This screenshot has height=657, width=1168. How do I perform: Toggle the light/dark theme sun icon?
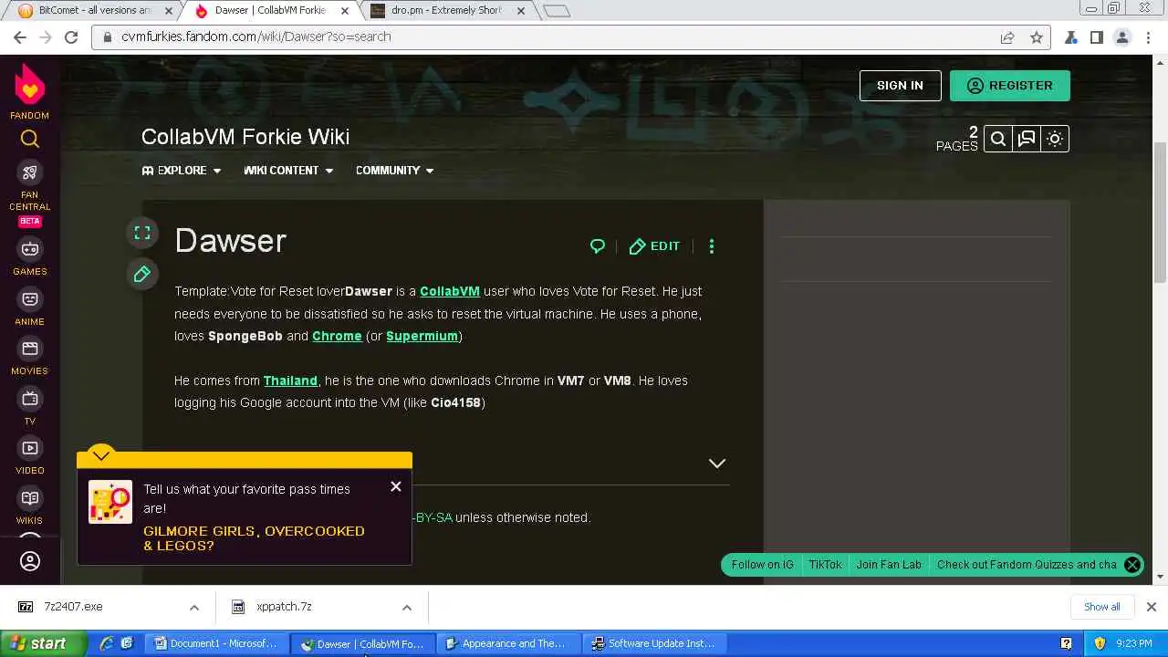click(1055, 139)
